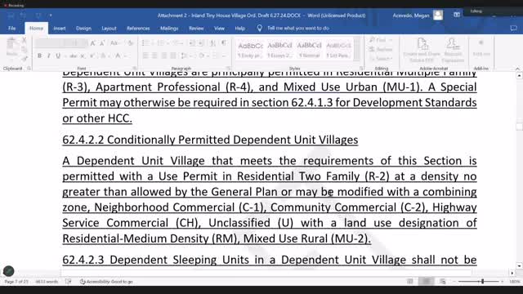Apply the Normal style

(x=309, y=49)
